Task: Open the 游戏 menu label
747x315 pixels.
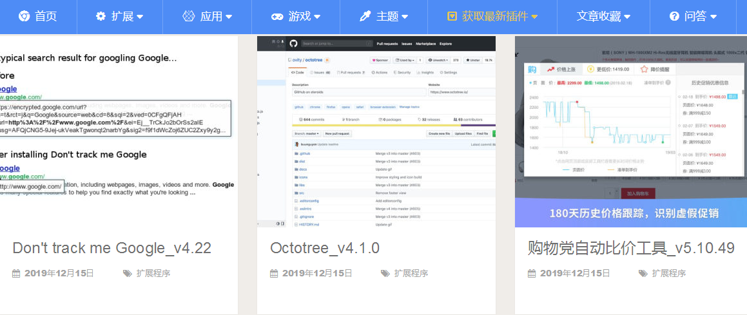Action: [x=300, y=16]
